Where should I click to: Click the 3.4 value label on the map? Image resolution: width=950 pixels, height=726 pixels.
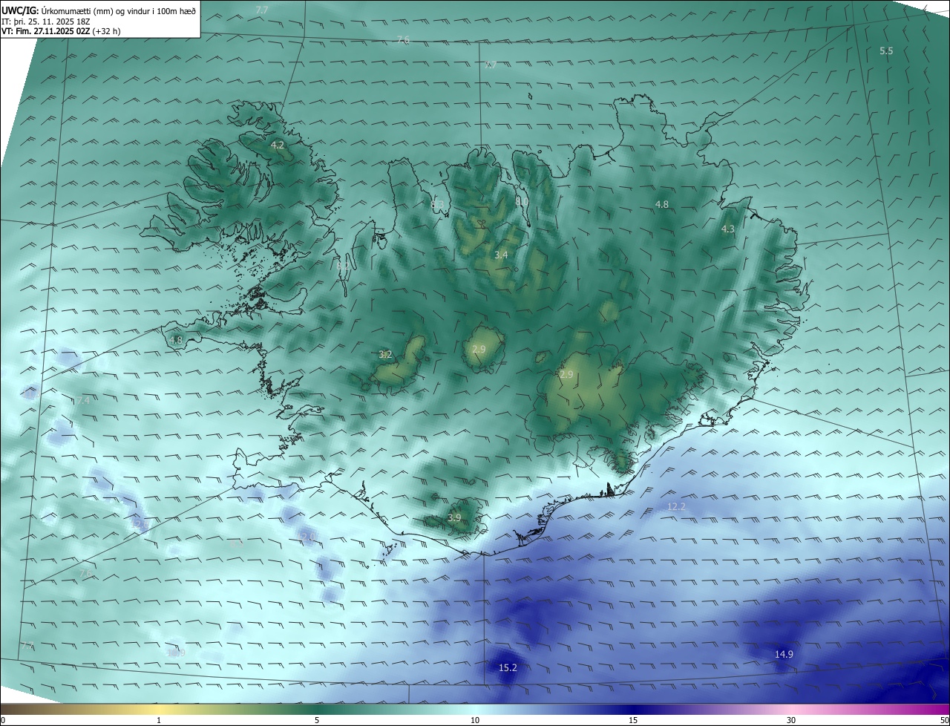click(501, 255)
